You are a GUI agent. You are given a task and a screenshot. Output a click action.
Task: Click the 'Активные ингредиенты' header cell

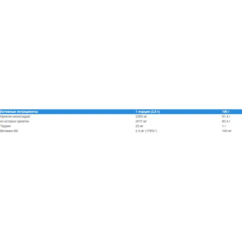(x=19, y=112)
